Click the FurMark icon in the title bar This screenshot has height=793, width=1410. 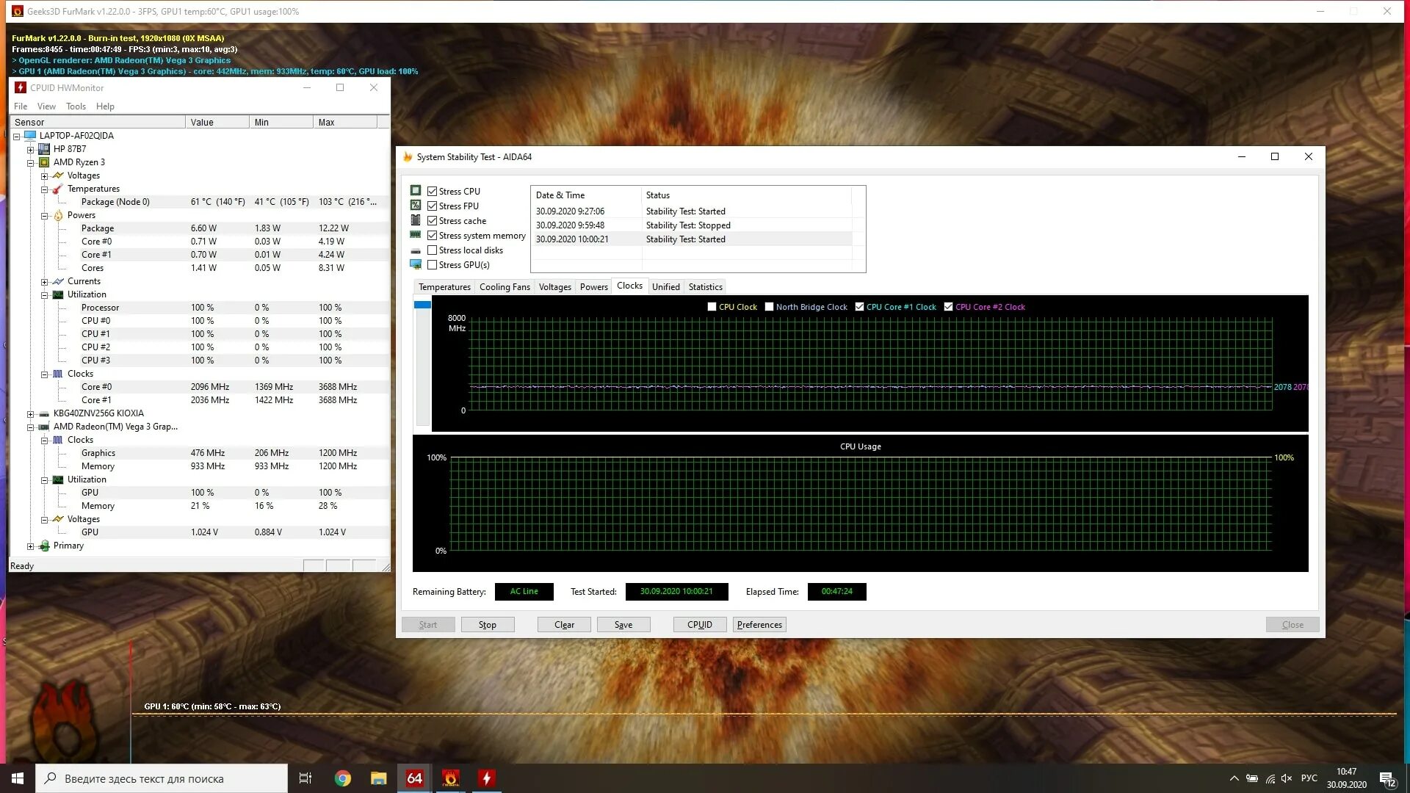point(17,11)
